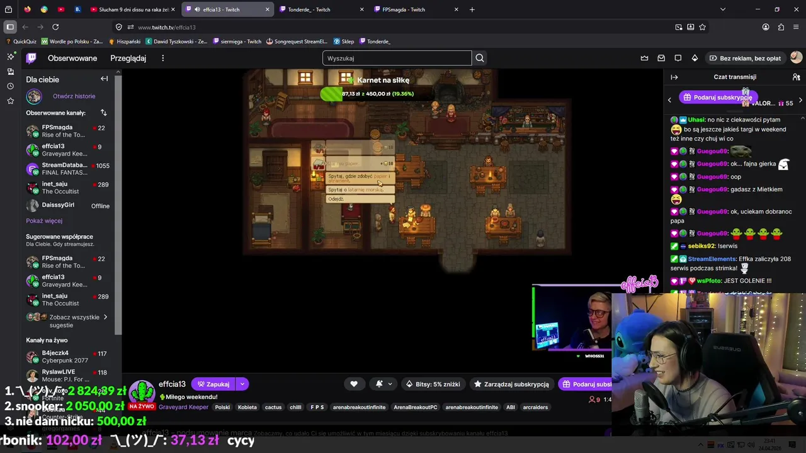The image size is (806, 453).
Task: Show the next gift sub leaderboard entry
Action: pos(800,100)
